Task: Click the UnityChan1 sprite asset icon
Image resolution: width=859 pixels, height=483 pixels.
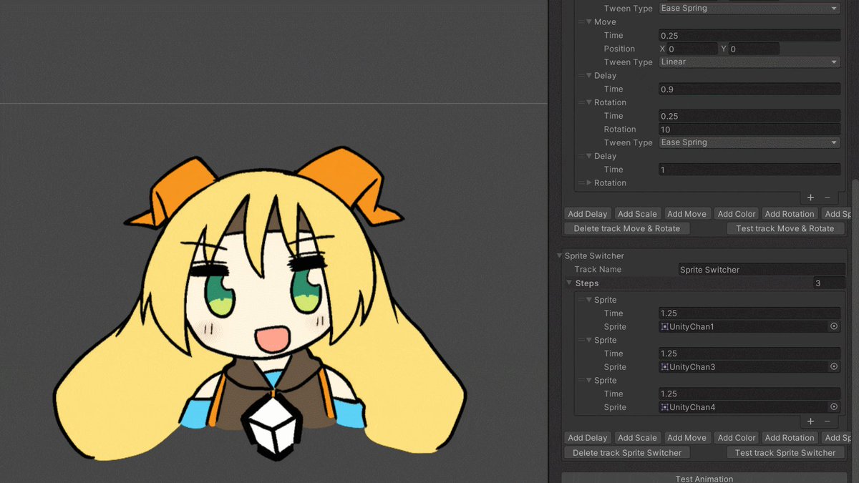Action: click(x=665, y=326)
